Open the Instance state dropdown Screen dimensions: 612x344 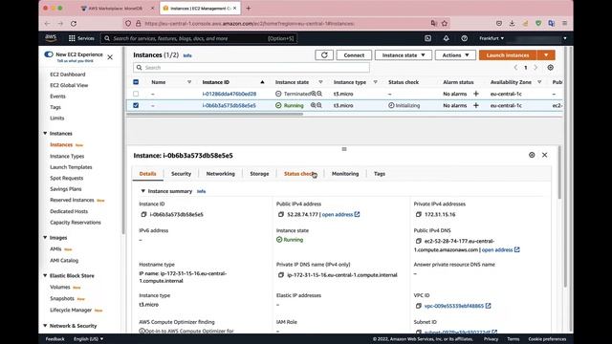[404, 55]
